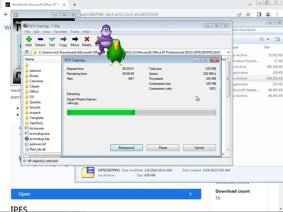Viewport: 283px width, 212px height.
Task: Click the Acme.exe file icon
Action: [27, 128]
